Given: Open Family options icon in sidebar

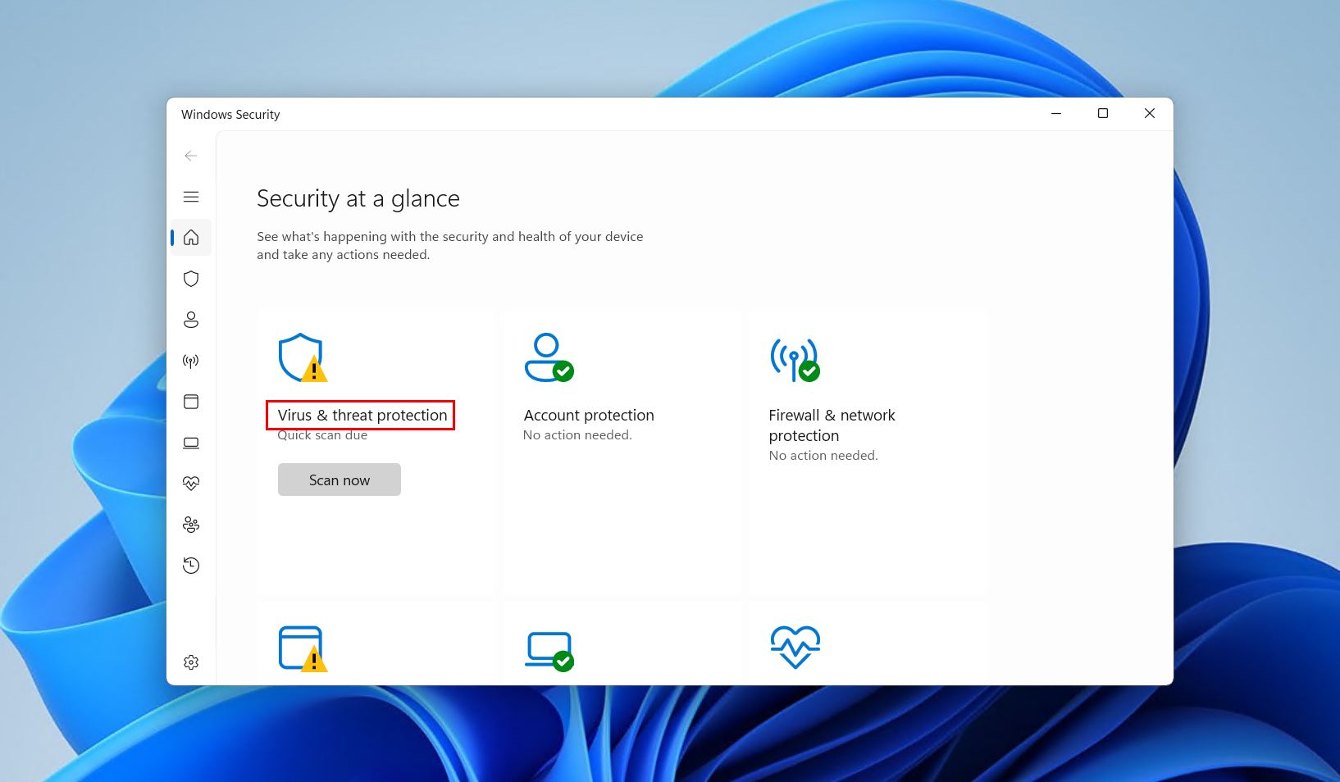Looking at the screenshot, I should [191, 525].
